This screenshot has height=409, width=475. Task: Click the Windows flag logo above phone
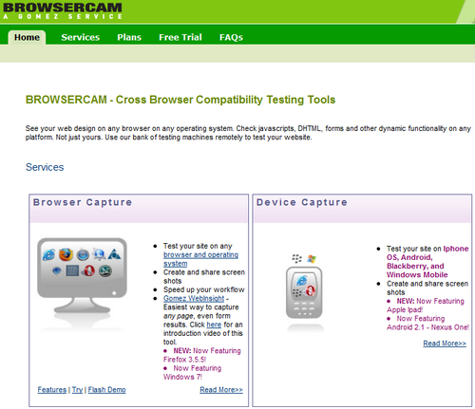coord(312,259)
